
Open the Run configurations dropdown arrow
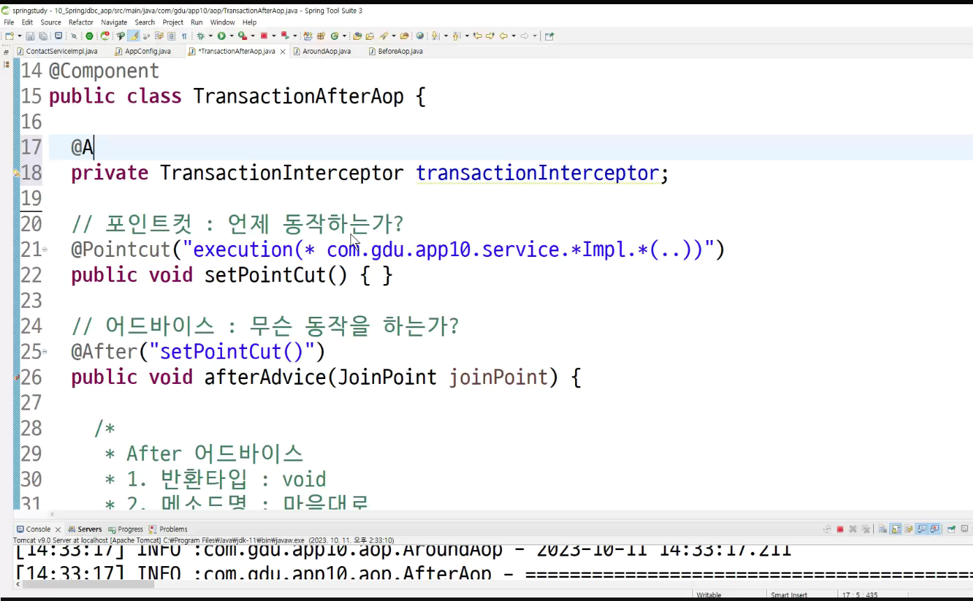(232, 36)
